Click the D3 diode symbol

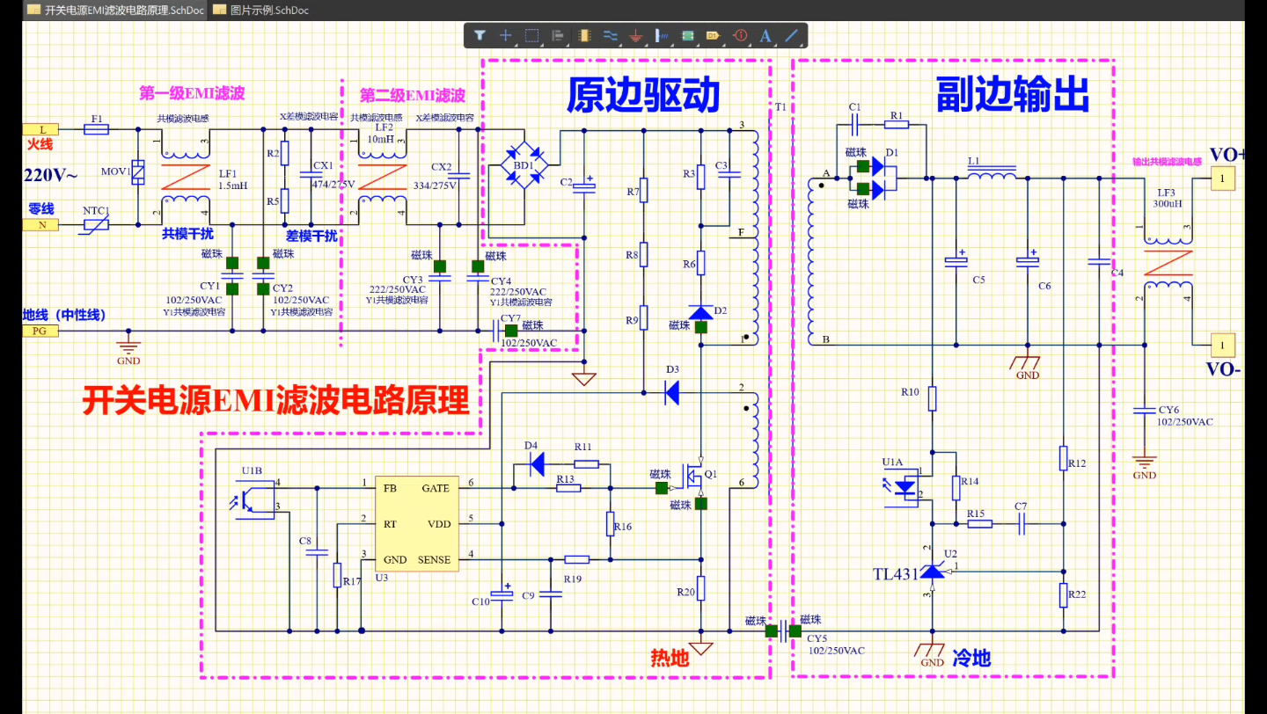(672, 394)
